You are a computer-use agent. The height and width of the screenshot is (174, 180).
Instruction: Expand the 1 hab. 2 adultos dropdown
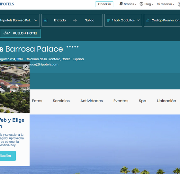pos(123,20)
